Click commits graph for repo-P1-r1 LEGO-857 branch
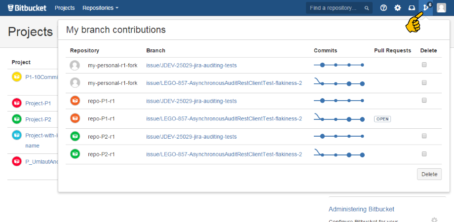 pyautogui.click(x=339, y=117)
